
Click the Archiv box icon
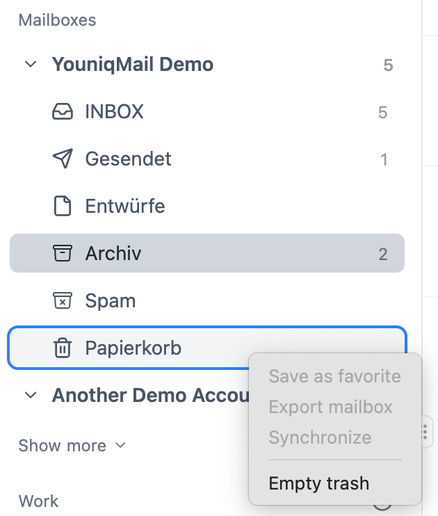point(63,254)
